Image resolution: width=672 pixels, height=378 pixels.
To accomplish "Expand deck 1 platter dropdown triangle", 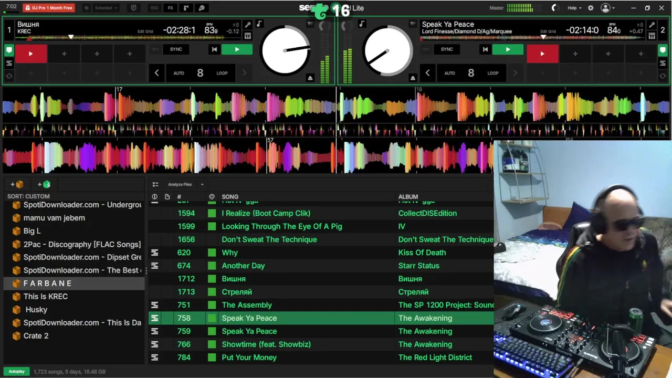I will (310, 24).
